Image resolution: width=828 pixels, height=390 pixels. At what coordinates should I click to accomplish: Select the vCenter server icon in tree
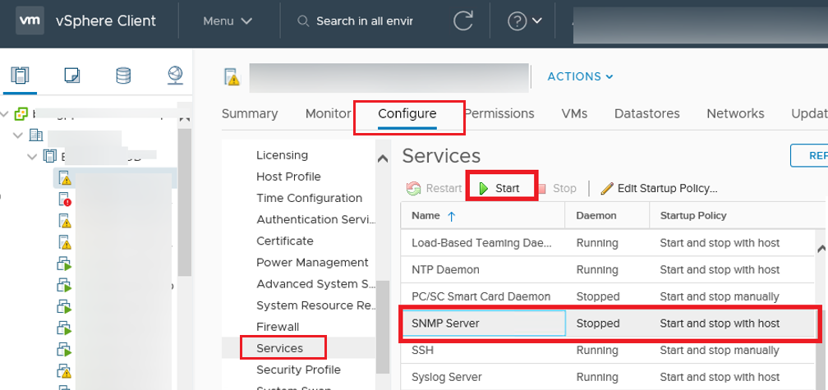pos(21,113)
